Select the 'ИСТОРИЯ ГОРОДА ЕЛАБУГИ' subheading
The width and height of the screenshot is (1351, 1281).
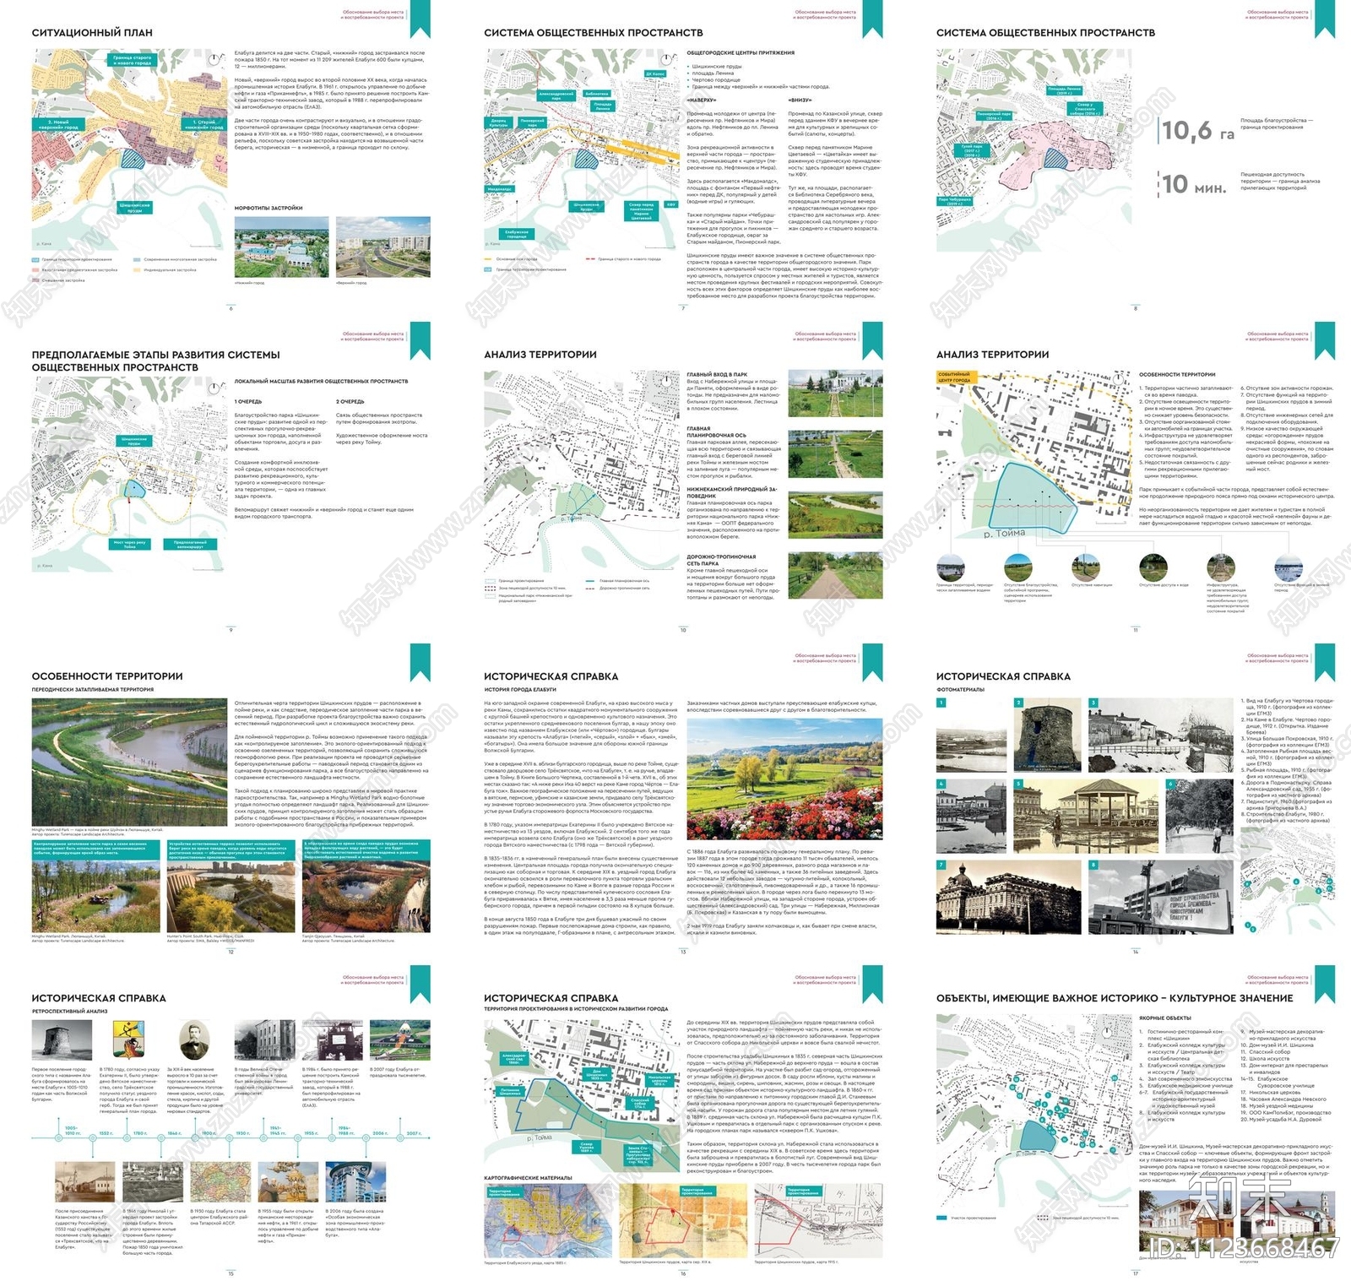tap(520, 690)
